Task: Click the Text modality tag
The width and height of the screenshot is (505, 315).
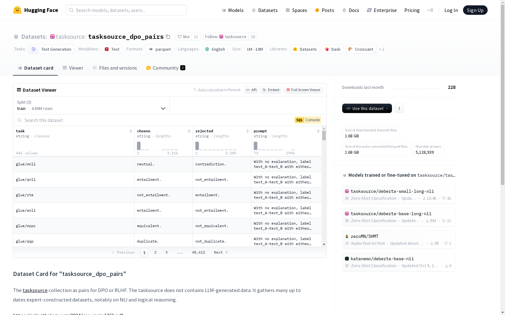Action: pyautogui.click(x=112, y=49)
